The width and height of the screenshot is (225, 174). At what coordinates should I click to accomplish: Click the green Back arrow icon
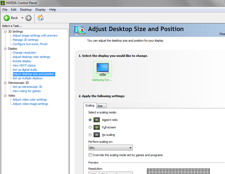pos(7,18)
